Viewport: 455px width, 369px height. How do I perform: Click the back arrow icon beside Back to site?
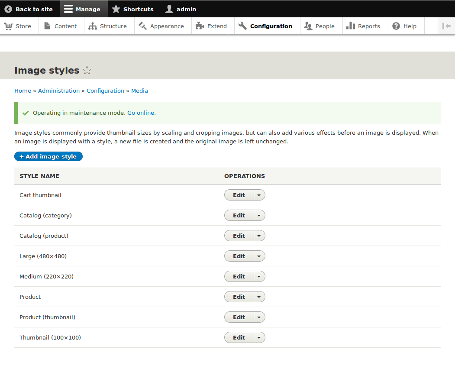click(9, 9)
